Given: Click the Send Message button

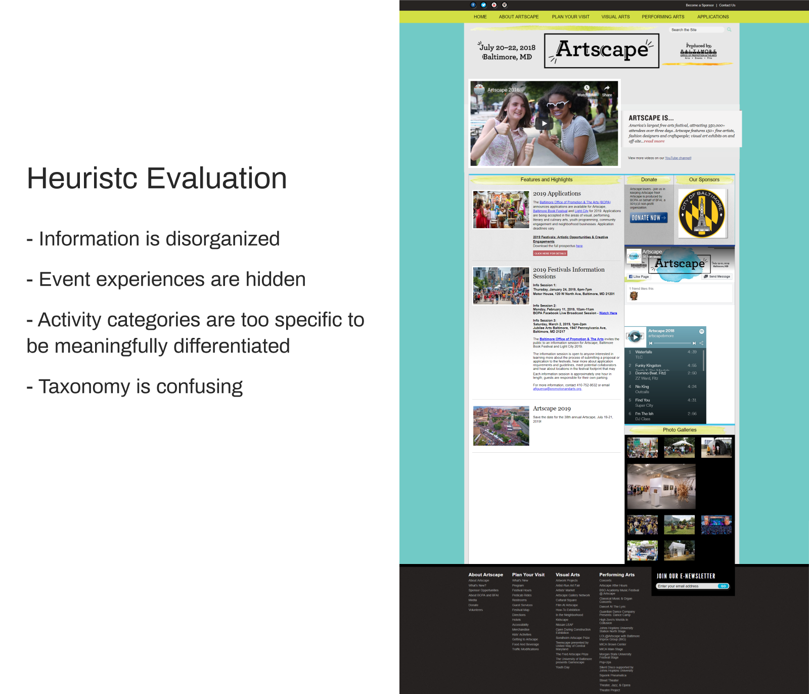Looking at the screenshot, I should (717, 277).
